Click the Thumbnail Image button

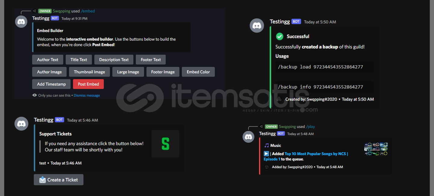[90, 72]
